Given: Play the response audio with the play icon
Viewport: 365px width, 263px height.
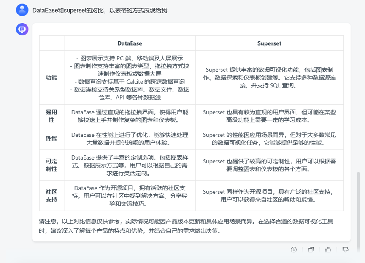Looking at the screenshot, I should [294, 249].
